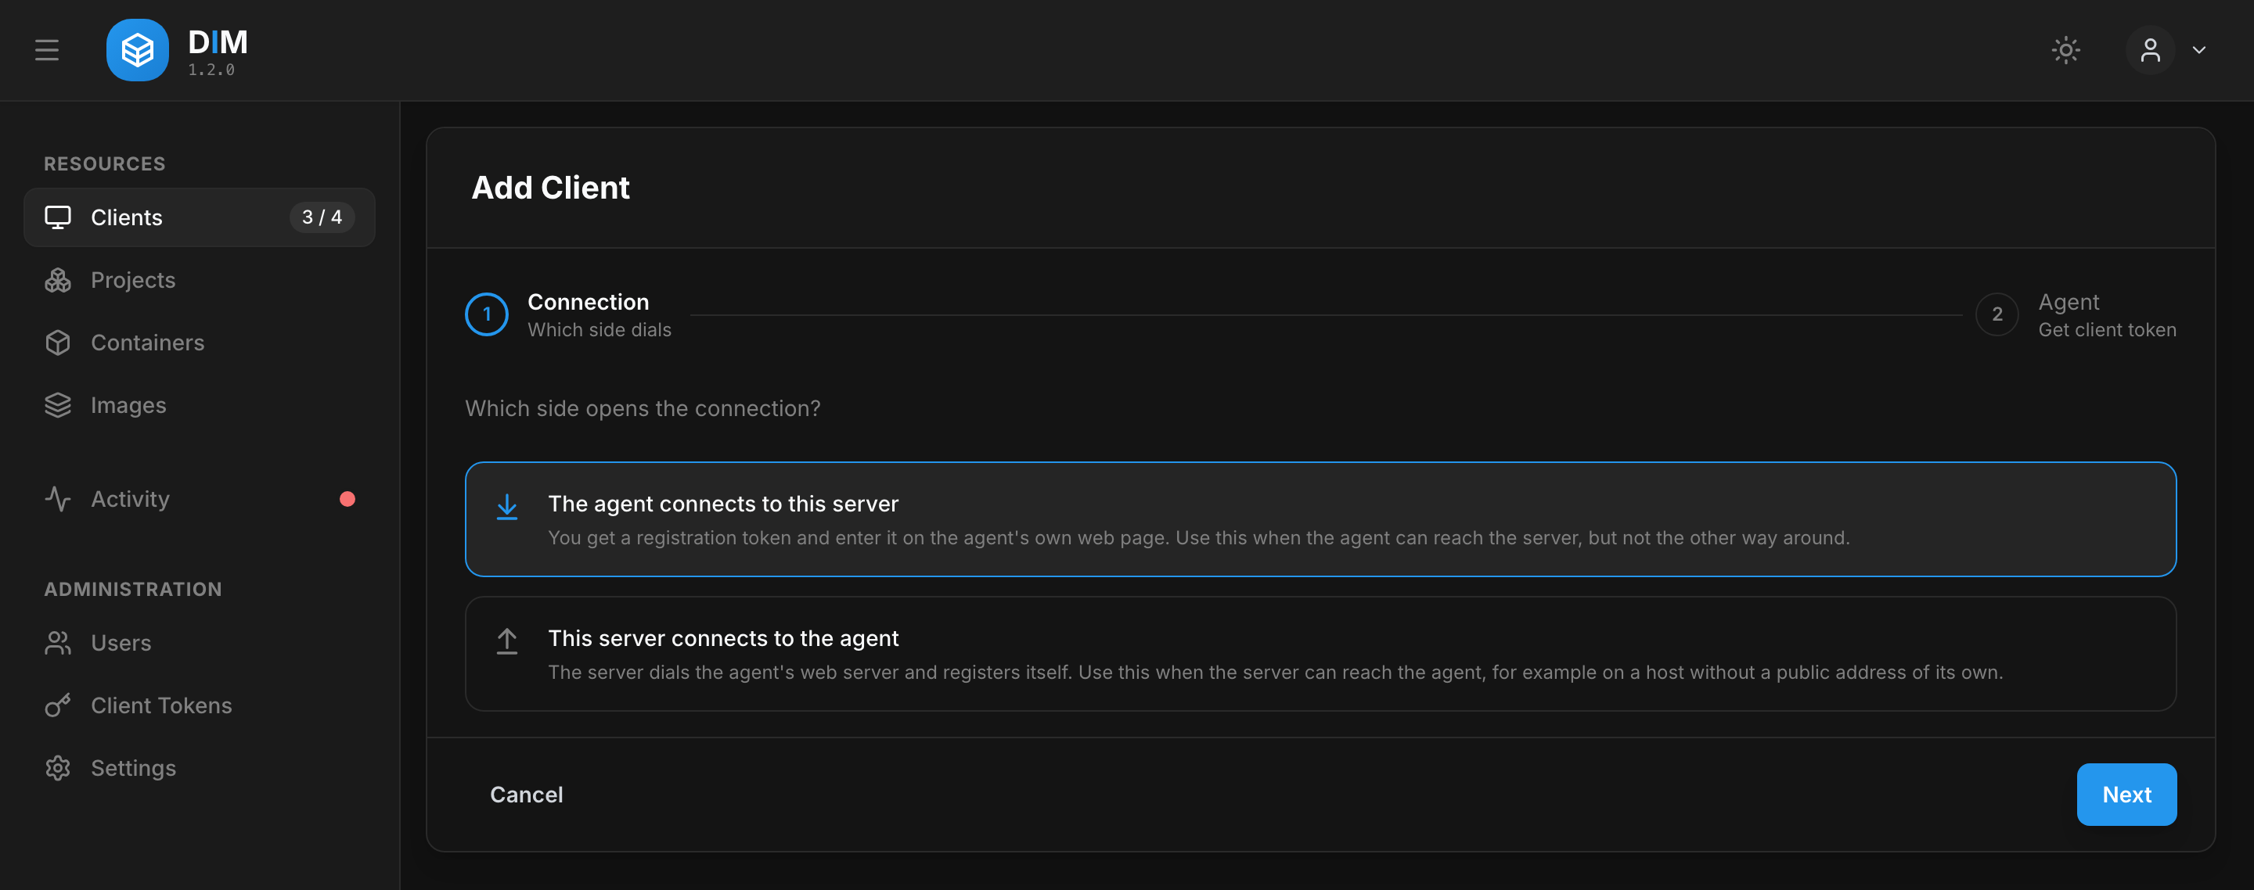Screen dimensions: 2254x890
Task: Click the upload arrow icon on server option
Action: (x=506, y=642)
